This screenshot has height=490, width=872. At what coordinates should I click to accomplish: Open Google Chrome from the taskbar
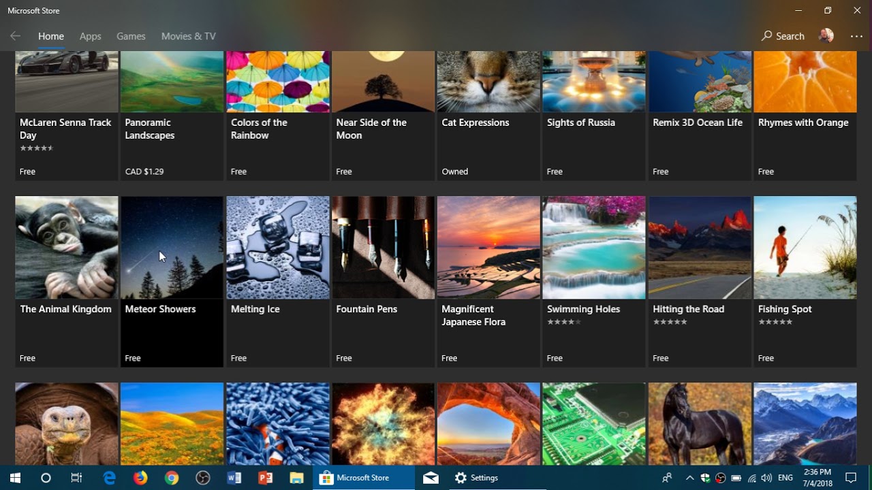coord(172,478)
